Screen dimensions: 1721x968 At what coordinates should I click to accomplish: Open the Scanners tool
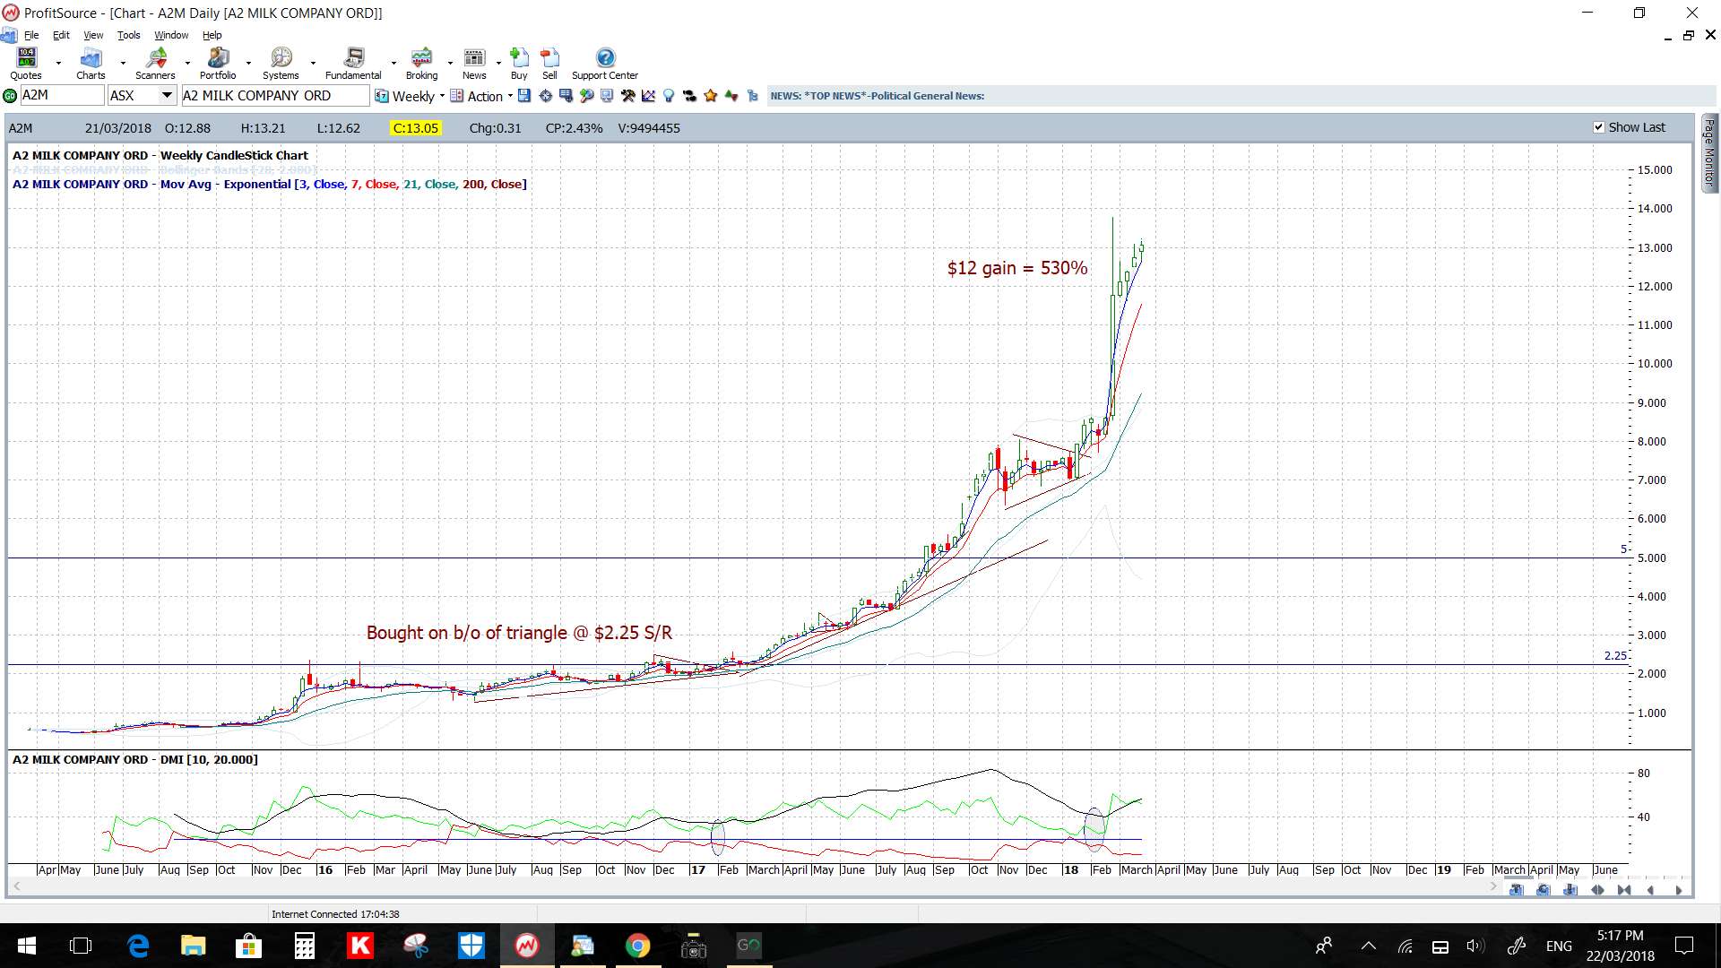(x=155, y=64)
